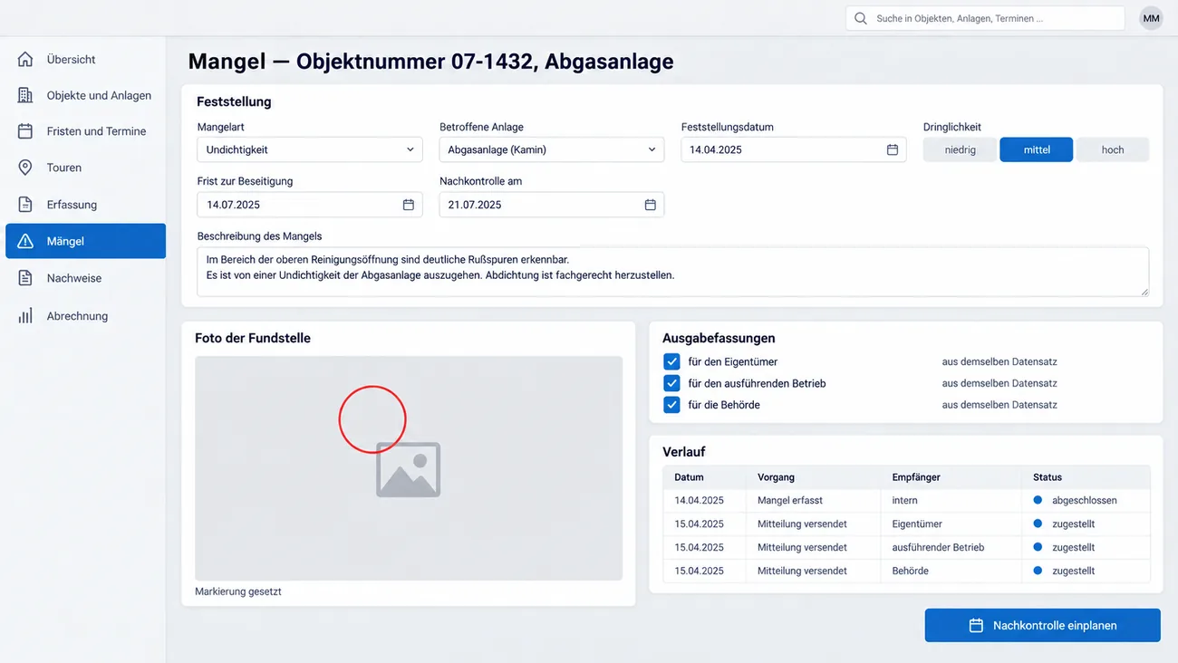The image size is (1178, 663).
Task: Click the magnifier icon in the search bar
Action: click(x=860, y=18)
